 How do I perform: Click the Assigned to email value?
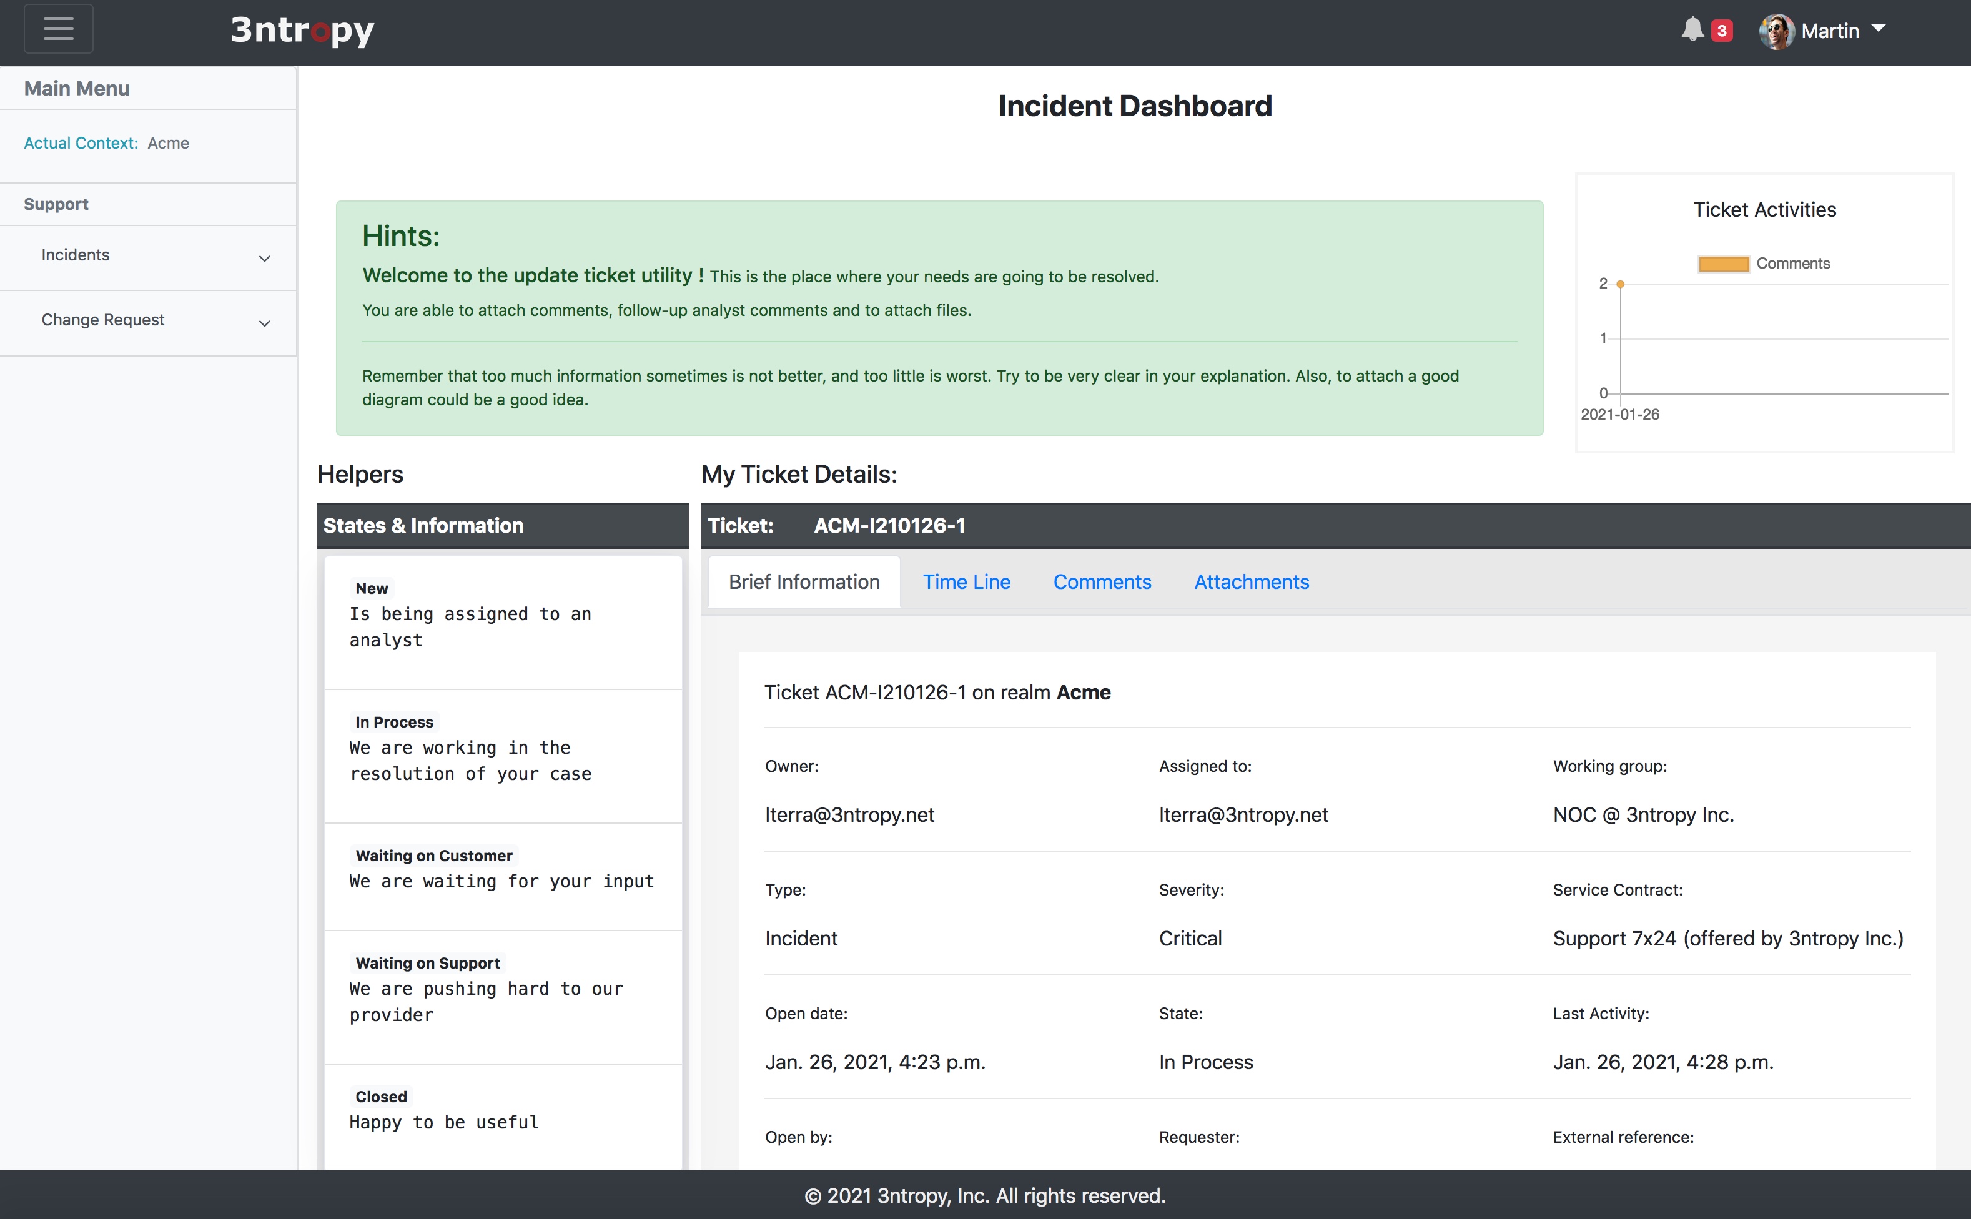click(x=1243, y=815)
